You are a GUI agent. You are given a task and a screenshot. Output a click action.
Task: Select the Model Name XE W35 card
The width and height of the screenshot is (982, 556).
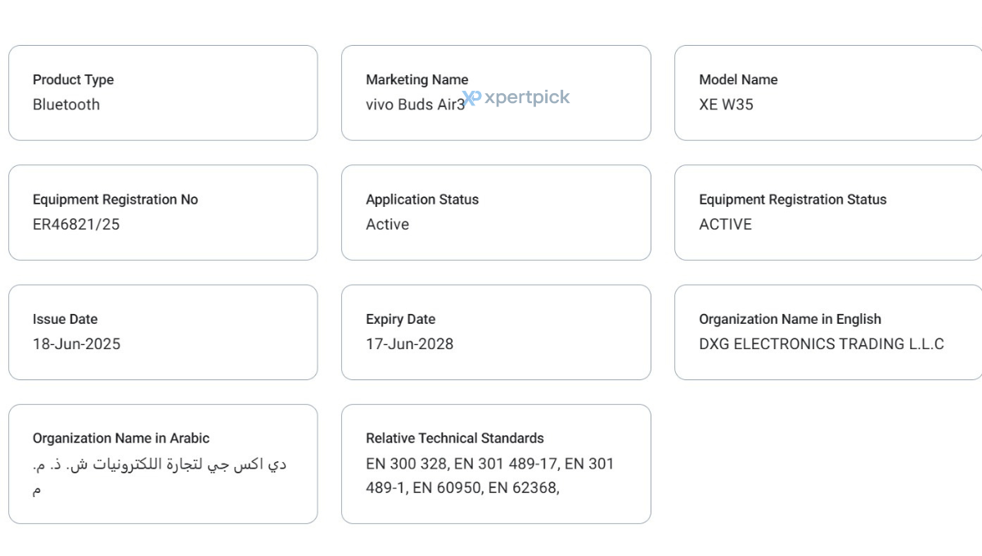[x=828, y=92]
